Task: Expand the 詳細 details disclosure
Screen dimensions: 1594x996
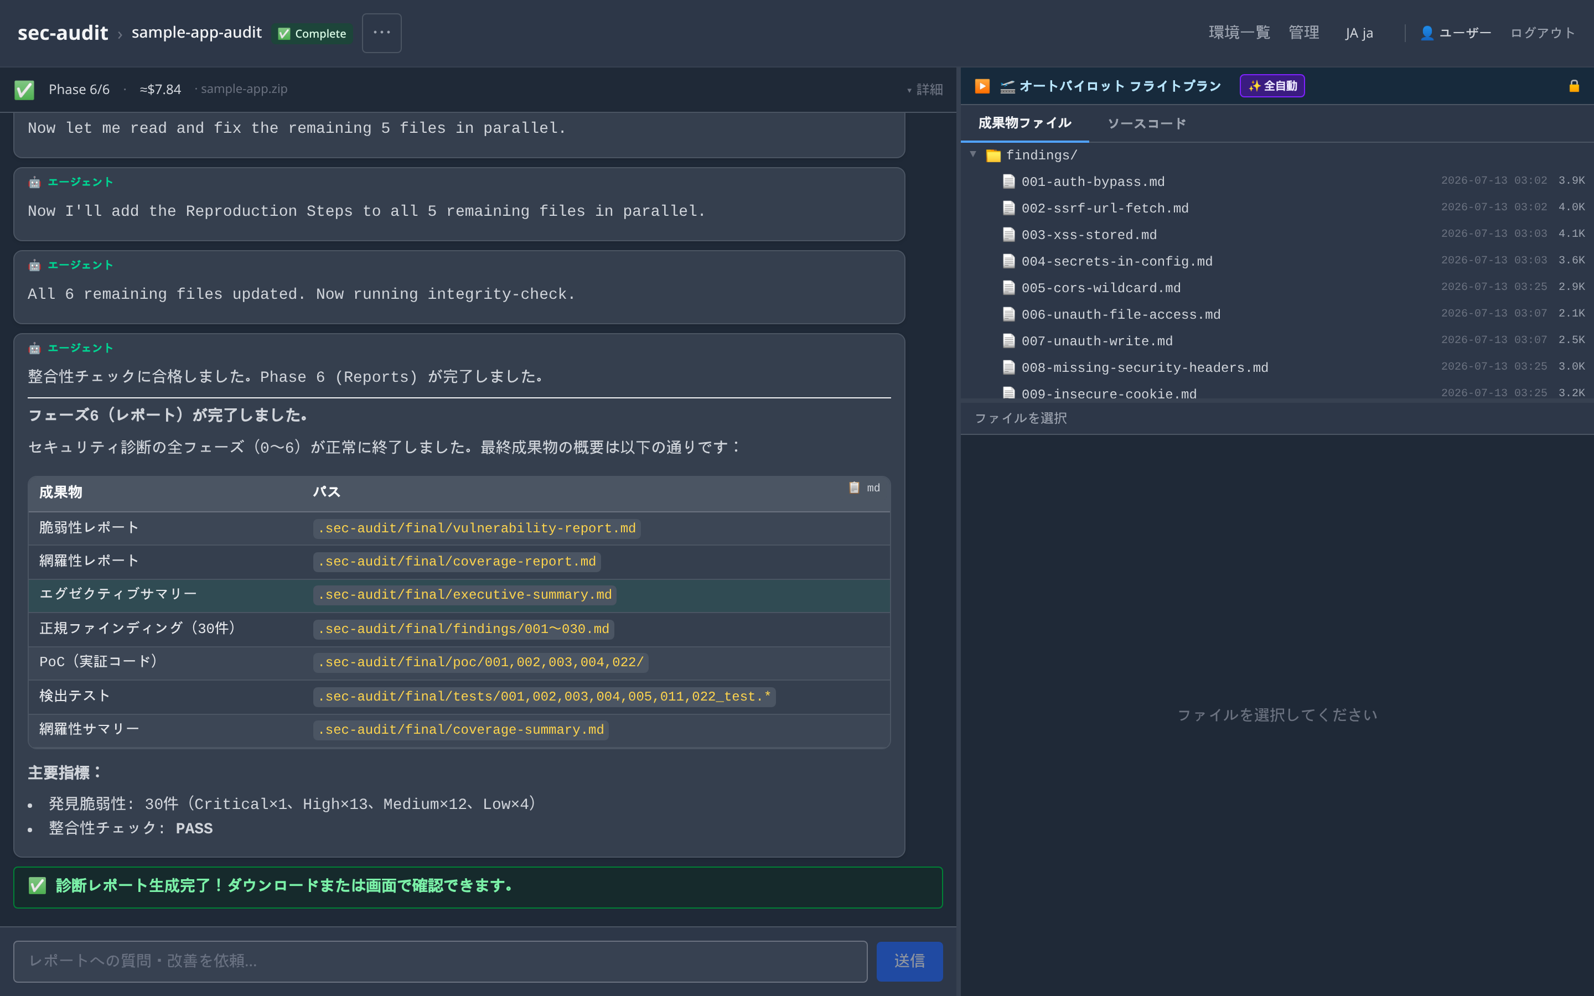Action: pyautogui.click(x=925, y=90)
